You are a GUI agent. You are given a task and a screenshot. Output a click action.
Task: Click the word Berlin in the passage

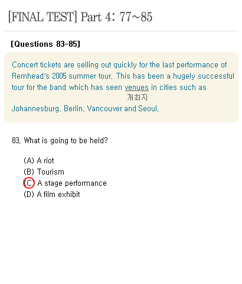click(74, 109)
